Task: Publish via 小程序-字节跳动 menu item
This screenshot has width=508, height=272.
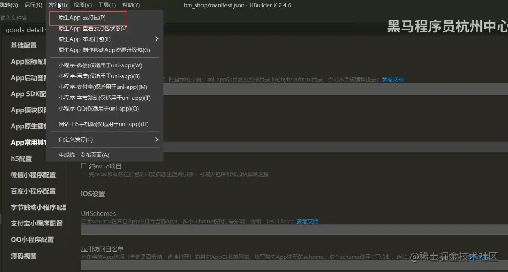Action: coord(104,98)
